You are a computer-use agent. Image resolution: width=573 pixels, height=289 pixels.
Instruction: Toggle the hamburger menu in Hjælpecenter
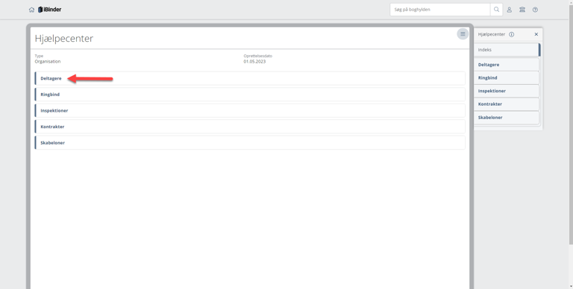tap(463, 34)
